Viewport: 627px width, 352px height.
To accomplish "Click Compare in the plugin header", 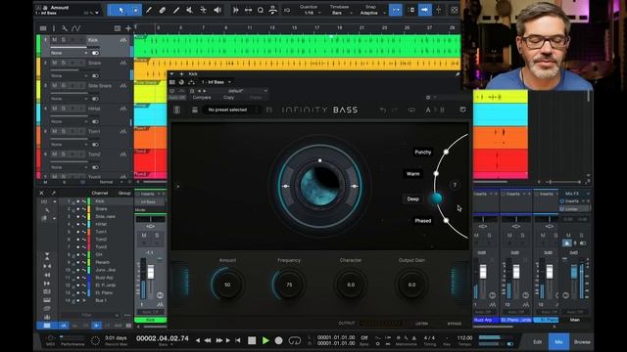I will click(202, 98).
